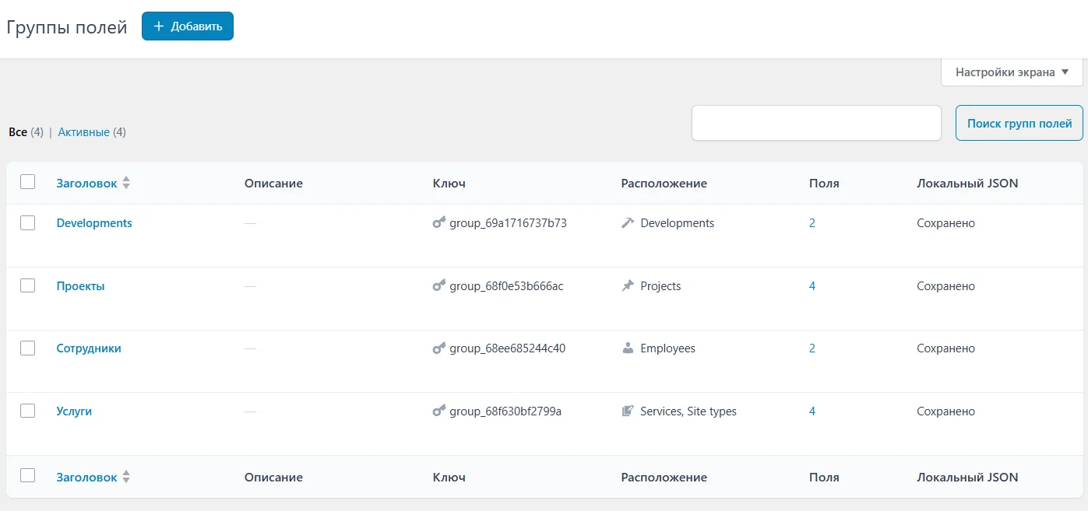Click the bottom Локальный JSON footer header
This screenshot has height=511, width=1088.
(967, 478)
